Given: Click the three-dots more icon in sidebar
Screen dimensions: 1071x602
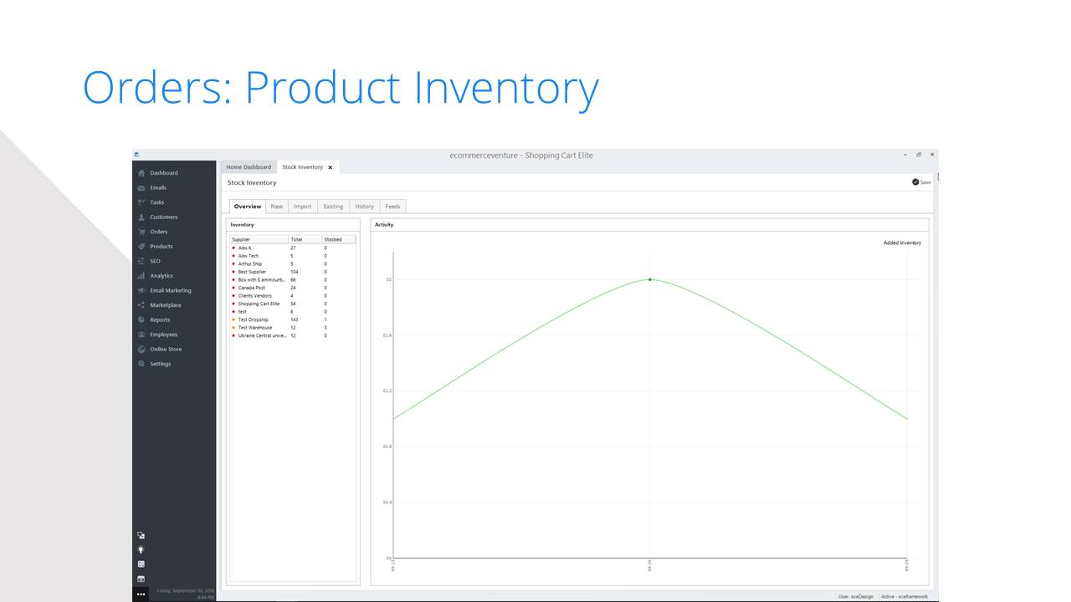Looking at the screenshot, I should coord(141,594).
